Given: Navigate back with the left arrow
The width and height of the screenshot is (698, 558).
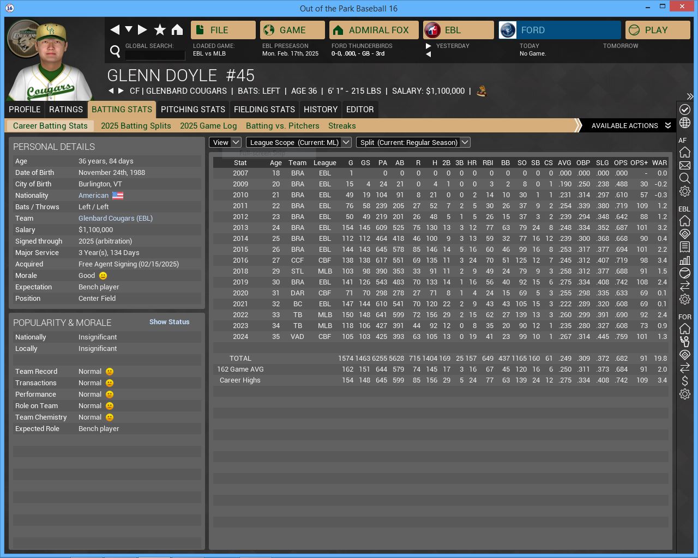Looking at the screenshot, I should (115, 30).
